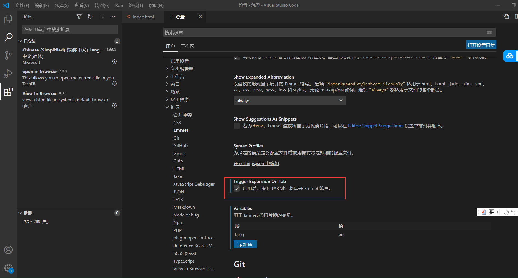Click the filter extensions funnel icon

pos(79,17)
